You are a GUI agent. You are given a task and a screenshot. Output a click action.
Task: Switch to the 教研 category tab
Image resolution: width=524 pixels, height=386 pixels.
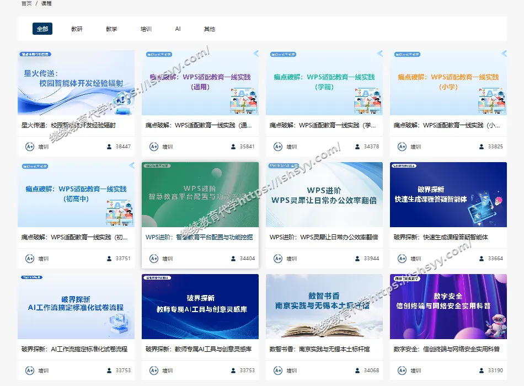pyautogui.click(x=77, y=29)
